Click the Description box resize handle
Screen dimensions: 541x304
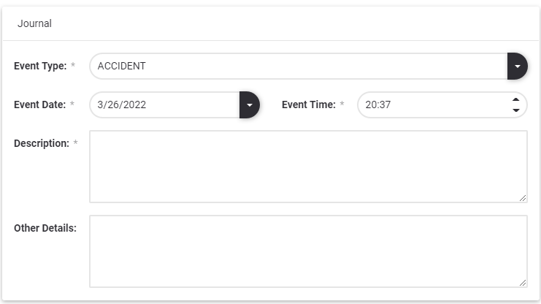(x=523, y=198)
